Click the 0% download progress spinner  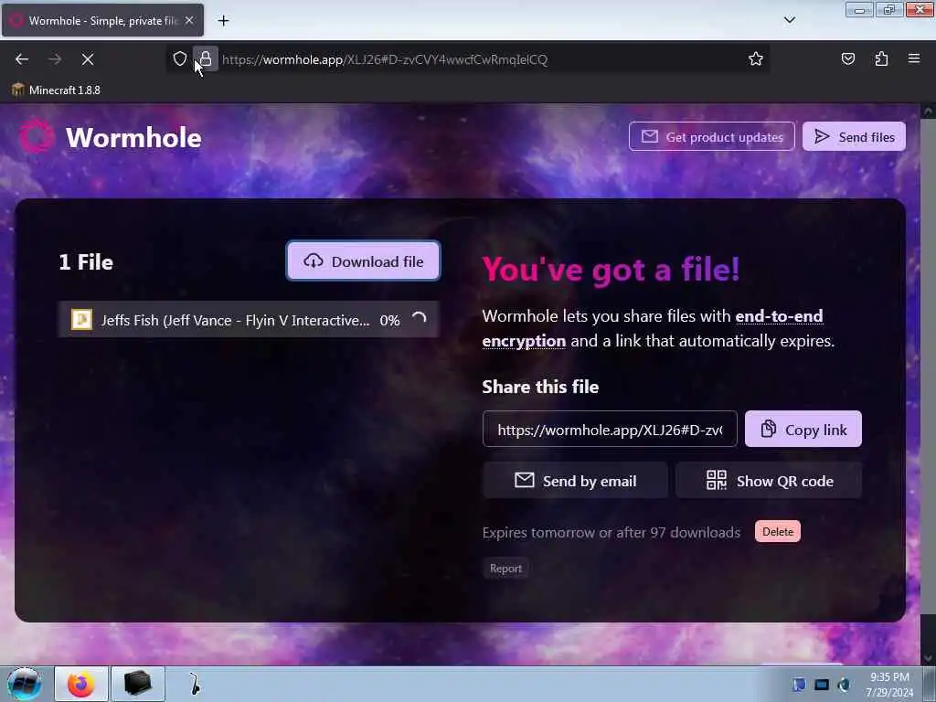click(419, 319)
